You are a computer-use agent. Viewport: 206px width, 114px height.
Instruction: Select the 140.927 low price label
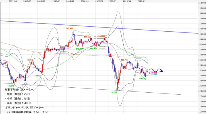(x=94, y=49)
